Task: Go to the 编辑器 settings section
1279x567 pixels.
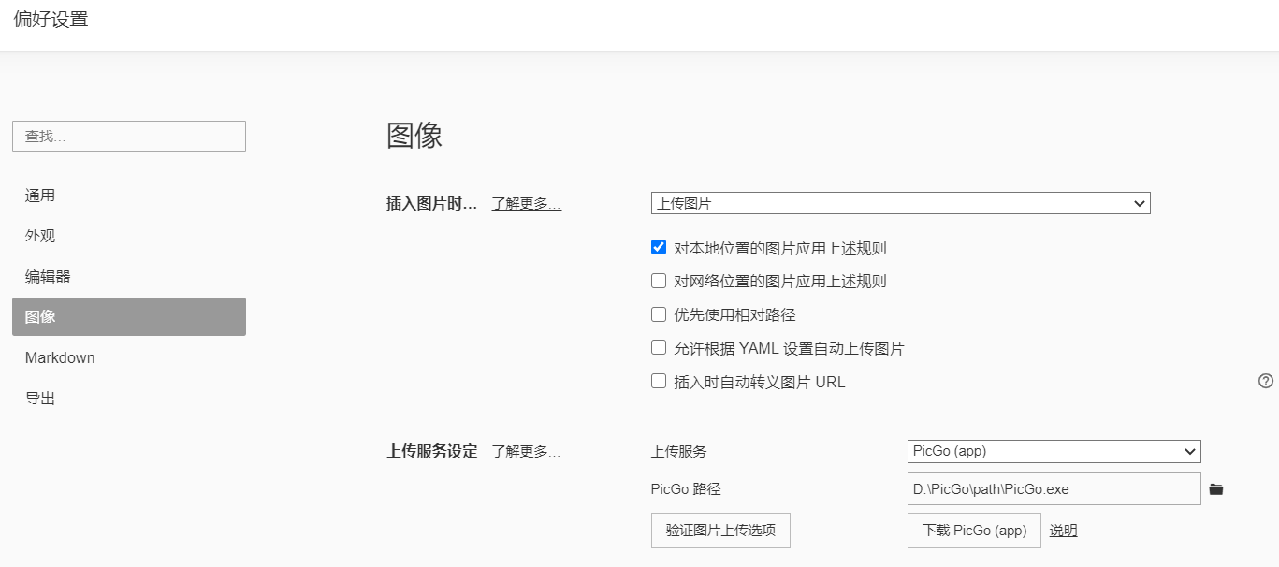Action: coord(48,277)
